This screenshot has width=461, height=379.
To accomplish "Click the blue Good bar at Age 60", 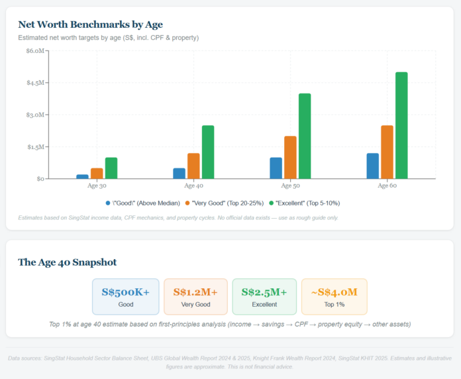I will 372,166.
